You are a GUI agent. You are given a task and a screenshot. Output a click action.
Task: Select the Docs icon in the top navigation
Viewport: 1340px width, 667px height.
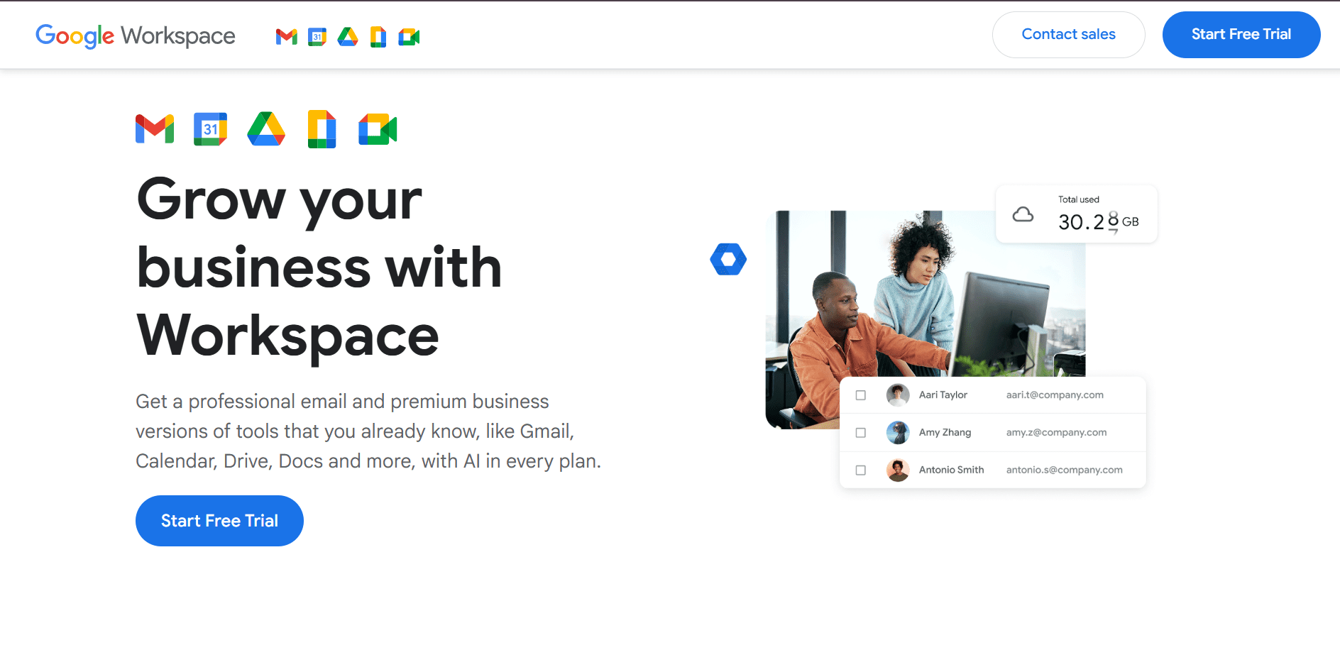point(378,37)
